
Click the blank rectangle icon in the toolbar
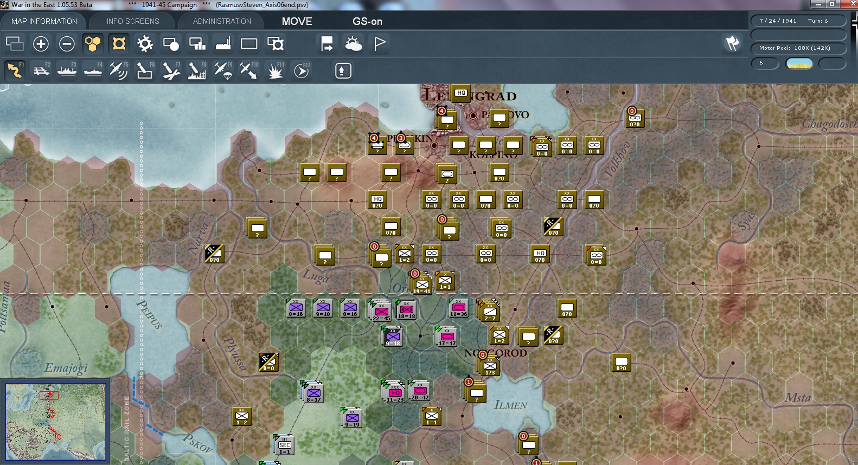point(249,43)
